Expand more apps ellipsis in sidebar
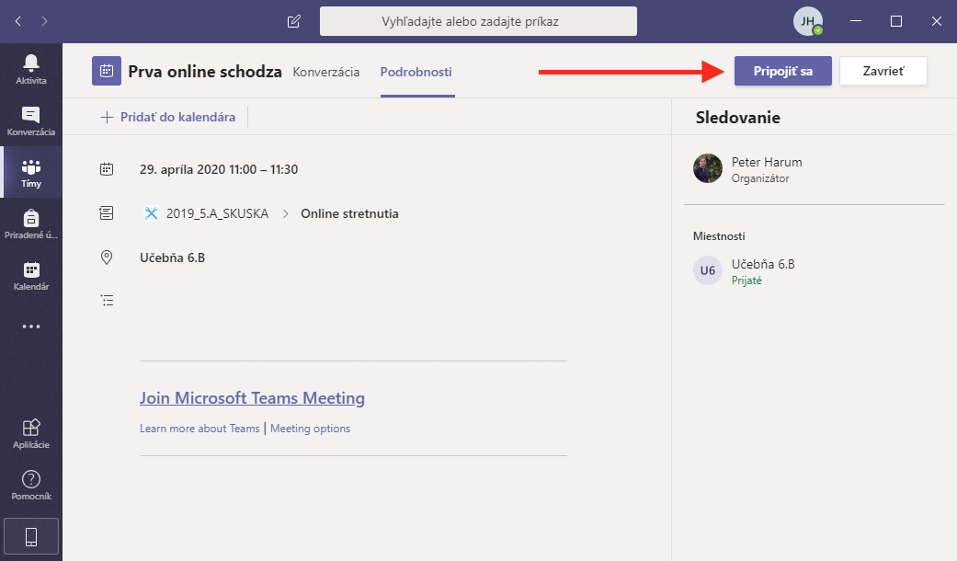Image resolution: width=957 pixels, height=561 pixels. [x=31, y=326]
